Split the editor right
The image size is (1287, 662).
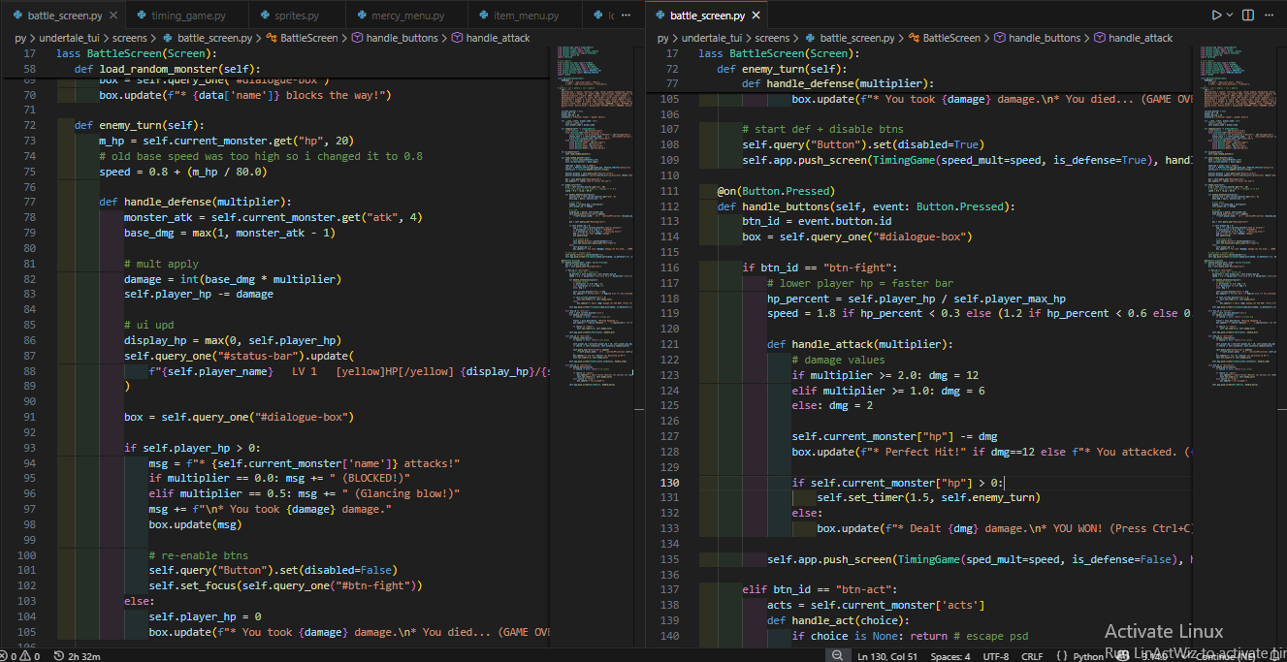[x=1247, y=16]
